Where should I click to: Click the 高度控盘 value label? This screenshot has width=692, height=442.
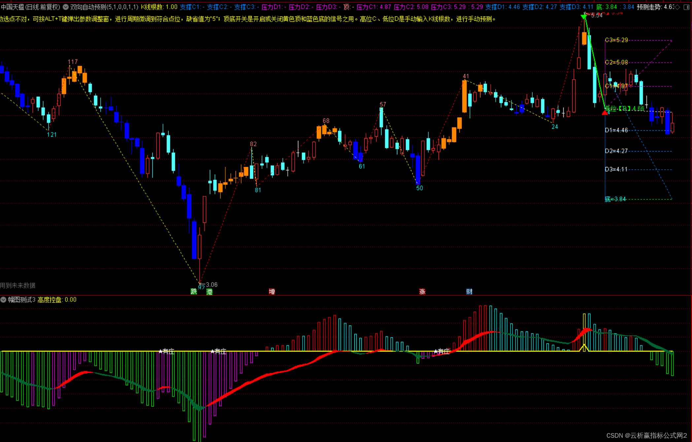point(57,300)
